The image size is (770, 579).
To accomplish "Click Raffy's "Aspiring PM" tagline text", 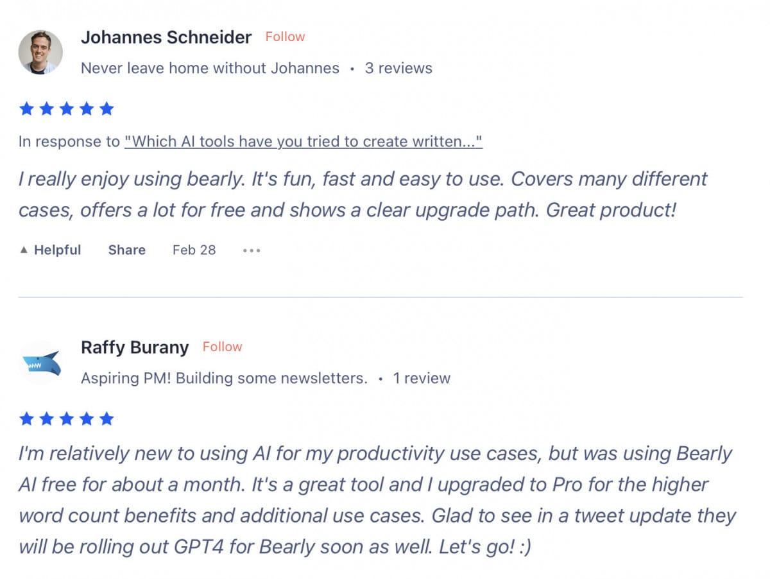I will (x=224, y=378).
